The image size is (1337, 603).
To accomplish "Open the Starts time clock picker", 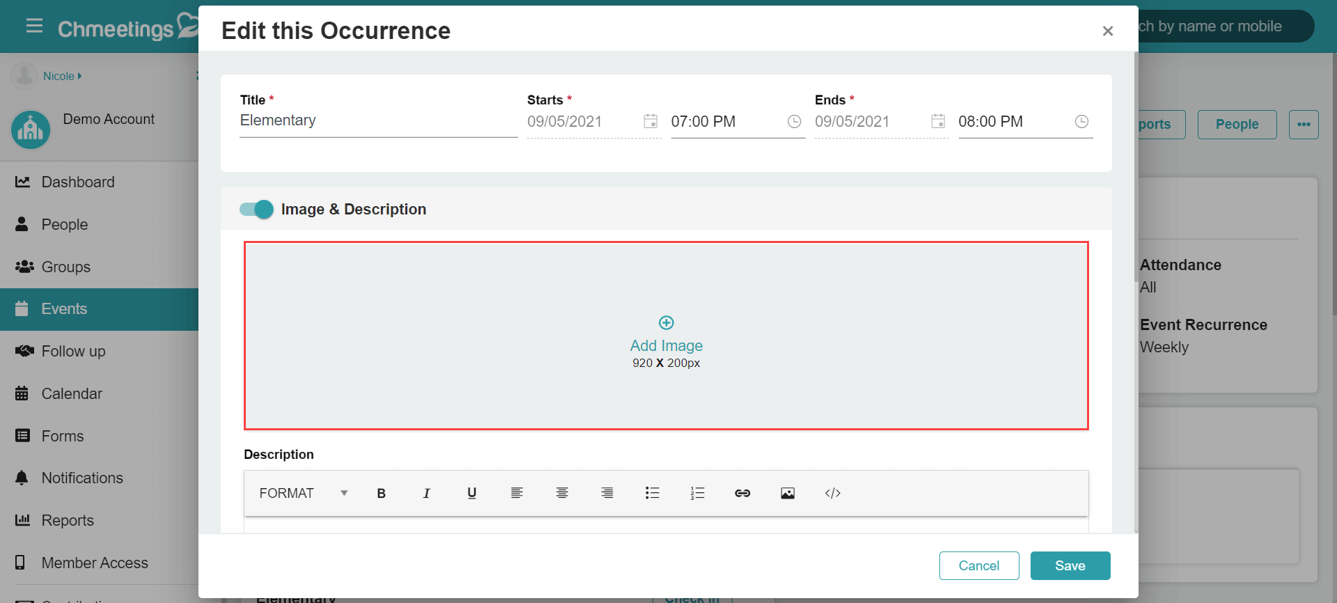I will 794,121.
